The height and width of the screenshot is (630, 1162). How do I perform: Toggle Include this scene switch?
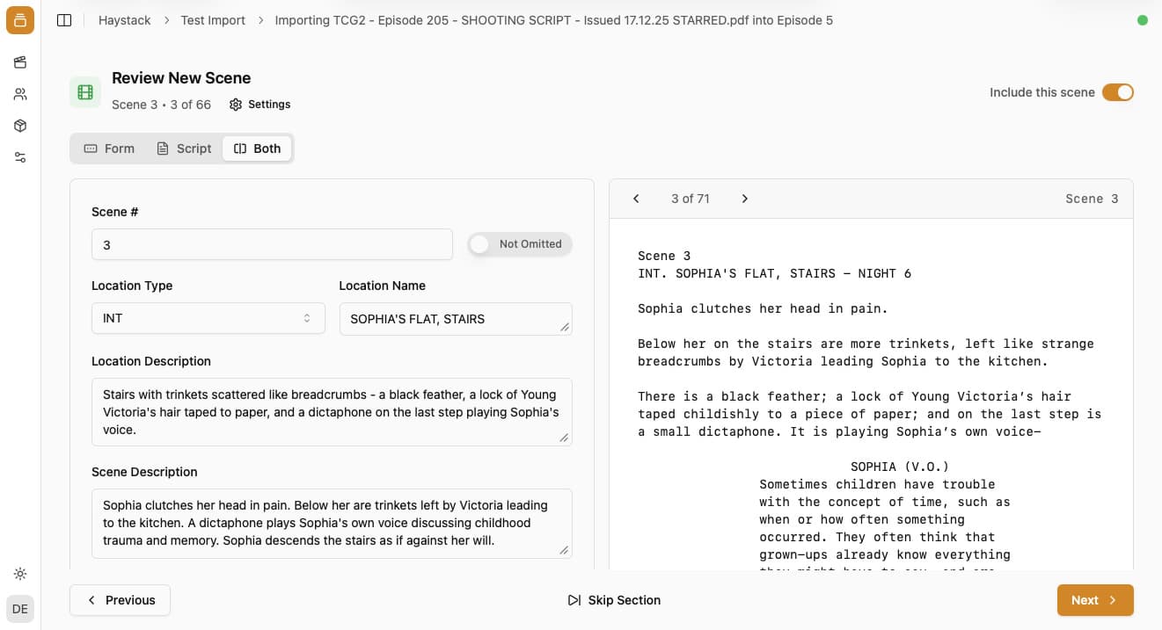[1118, 92]
